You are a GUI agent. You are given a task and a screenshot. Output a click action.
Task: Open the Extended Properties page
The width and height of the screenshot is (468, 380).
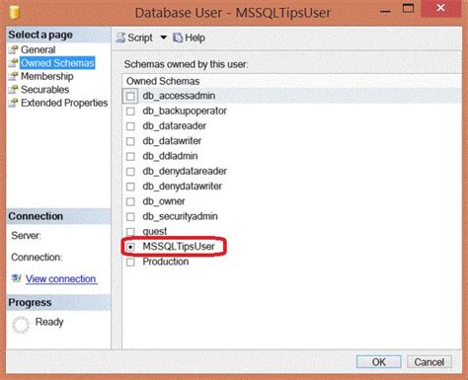pyautogui.click(x=64, y=103)
